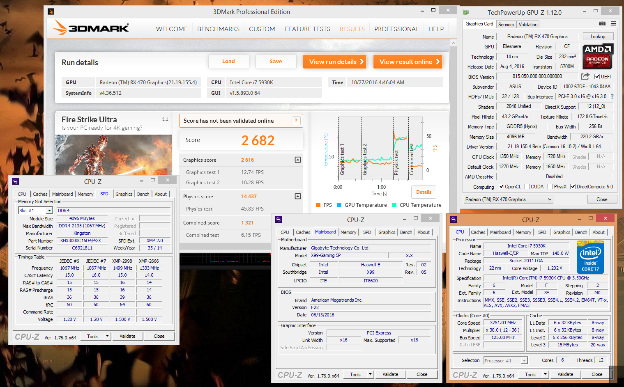
Task: Click the Driver Version field in GPU-Z
Action: pyautogui.click(x=554, y=147)
